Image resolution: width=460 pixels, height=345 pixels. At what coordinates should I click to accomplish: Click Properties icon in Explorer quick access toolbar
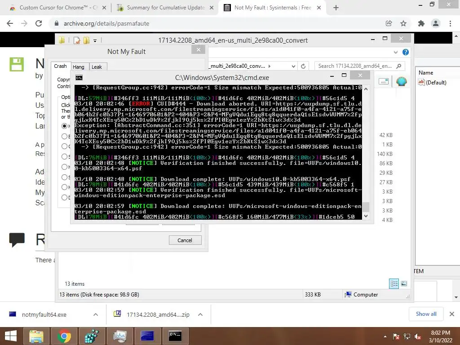77,40
